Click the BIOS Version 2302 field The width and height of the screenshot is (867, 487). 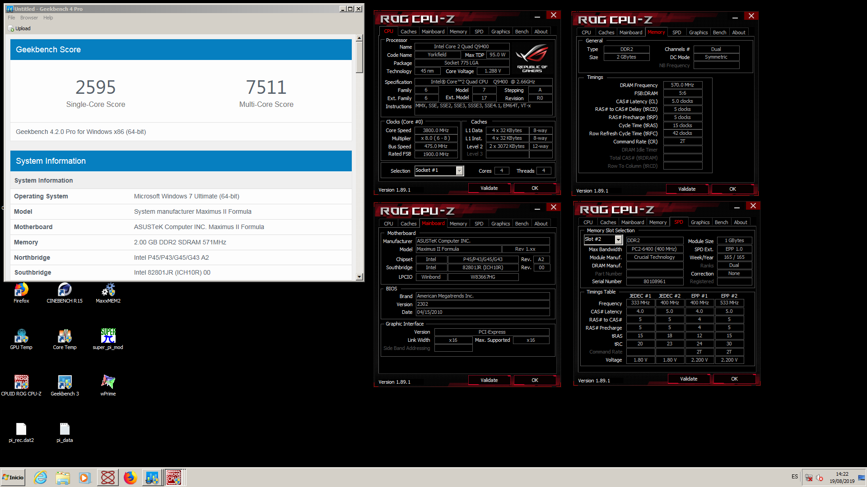point(482,304)
